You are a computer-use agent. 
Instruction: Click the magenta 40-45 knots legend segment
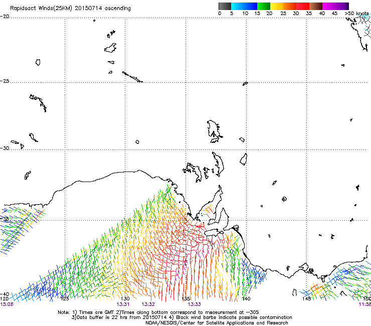click(x=329, y=6)
